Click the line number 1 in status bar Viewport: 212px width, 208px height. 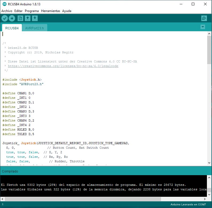3,205
